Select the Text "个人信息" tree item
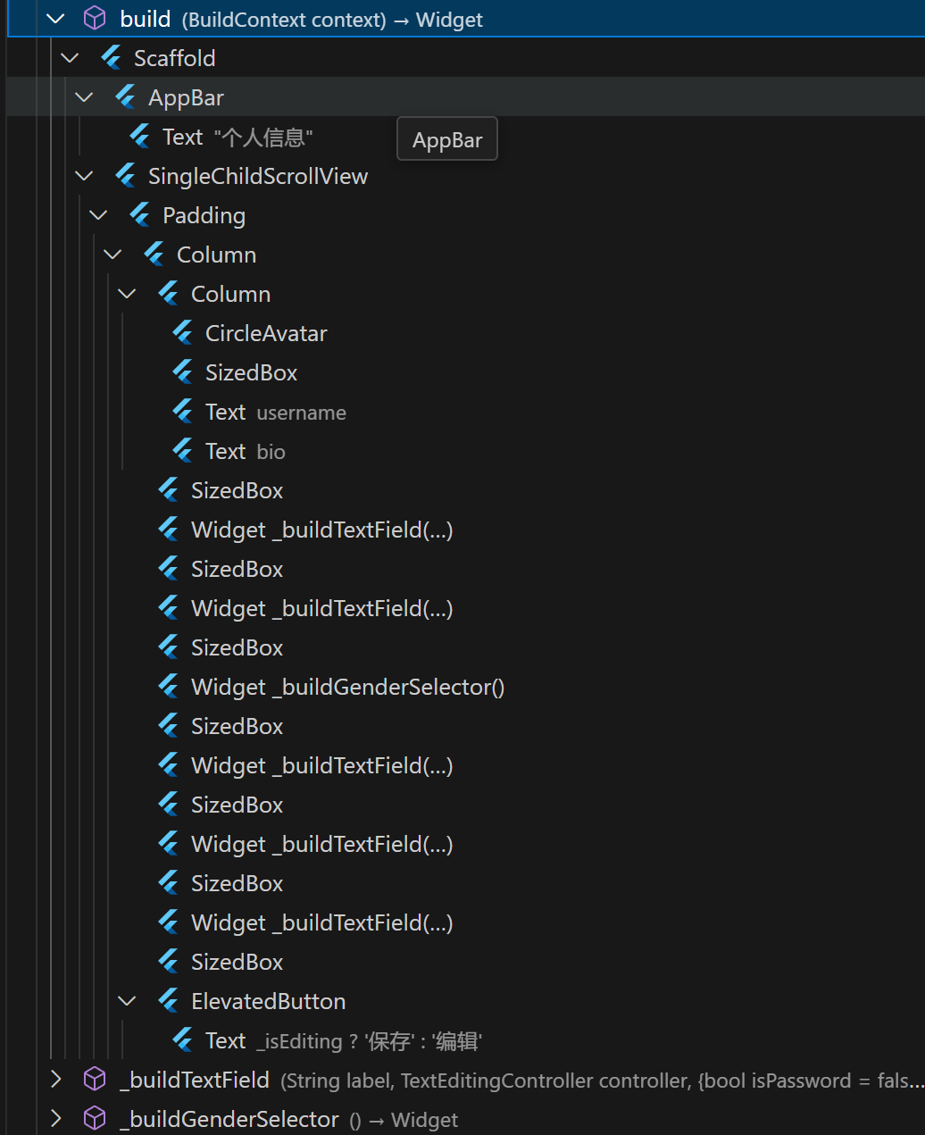Viewport: 925px width, 1135px height. pos(237,137)
